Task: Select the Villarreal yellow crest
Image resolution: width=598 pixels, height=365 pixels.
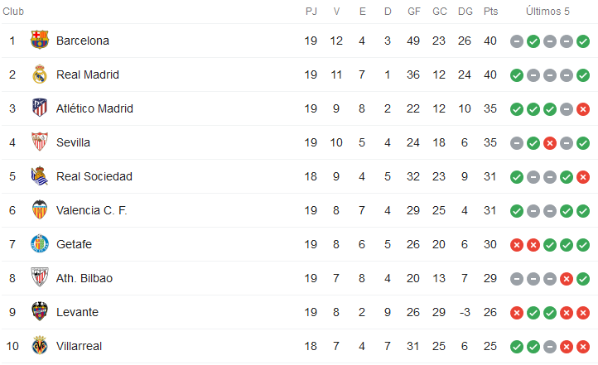Action: [x=40, y=345]
